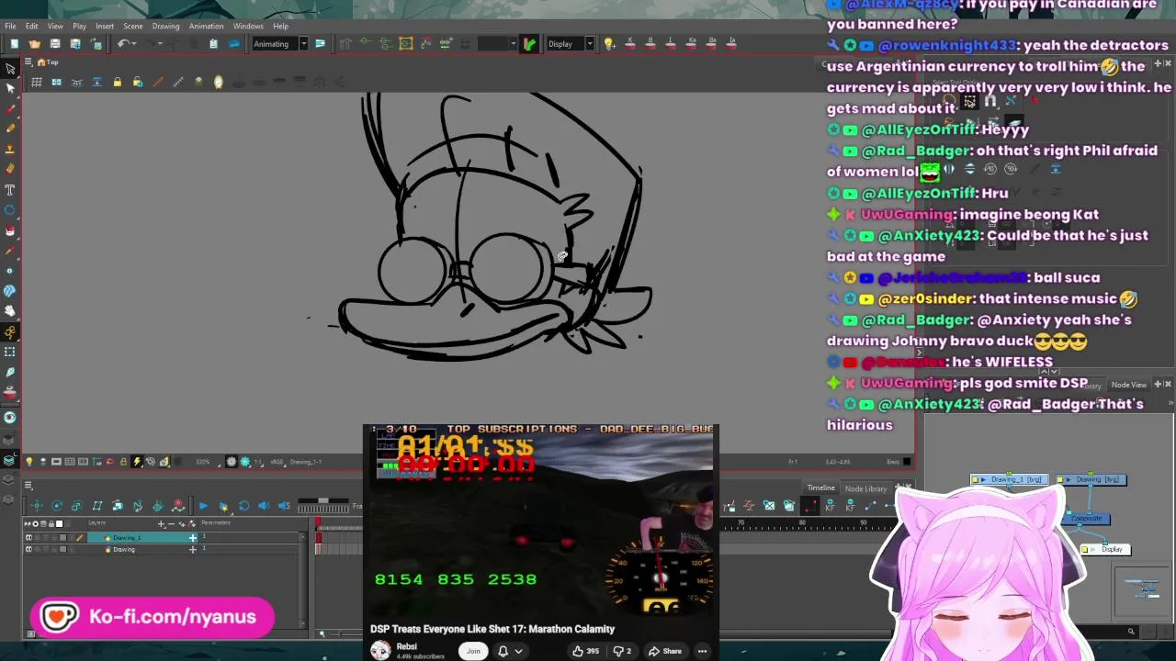The height and width of the screenshot is (661, 1176).
Task: Select the Text tool in the tools bar
Action: pyautogui.click(x=10, y=189)
